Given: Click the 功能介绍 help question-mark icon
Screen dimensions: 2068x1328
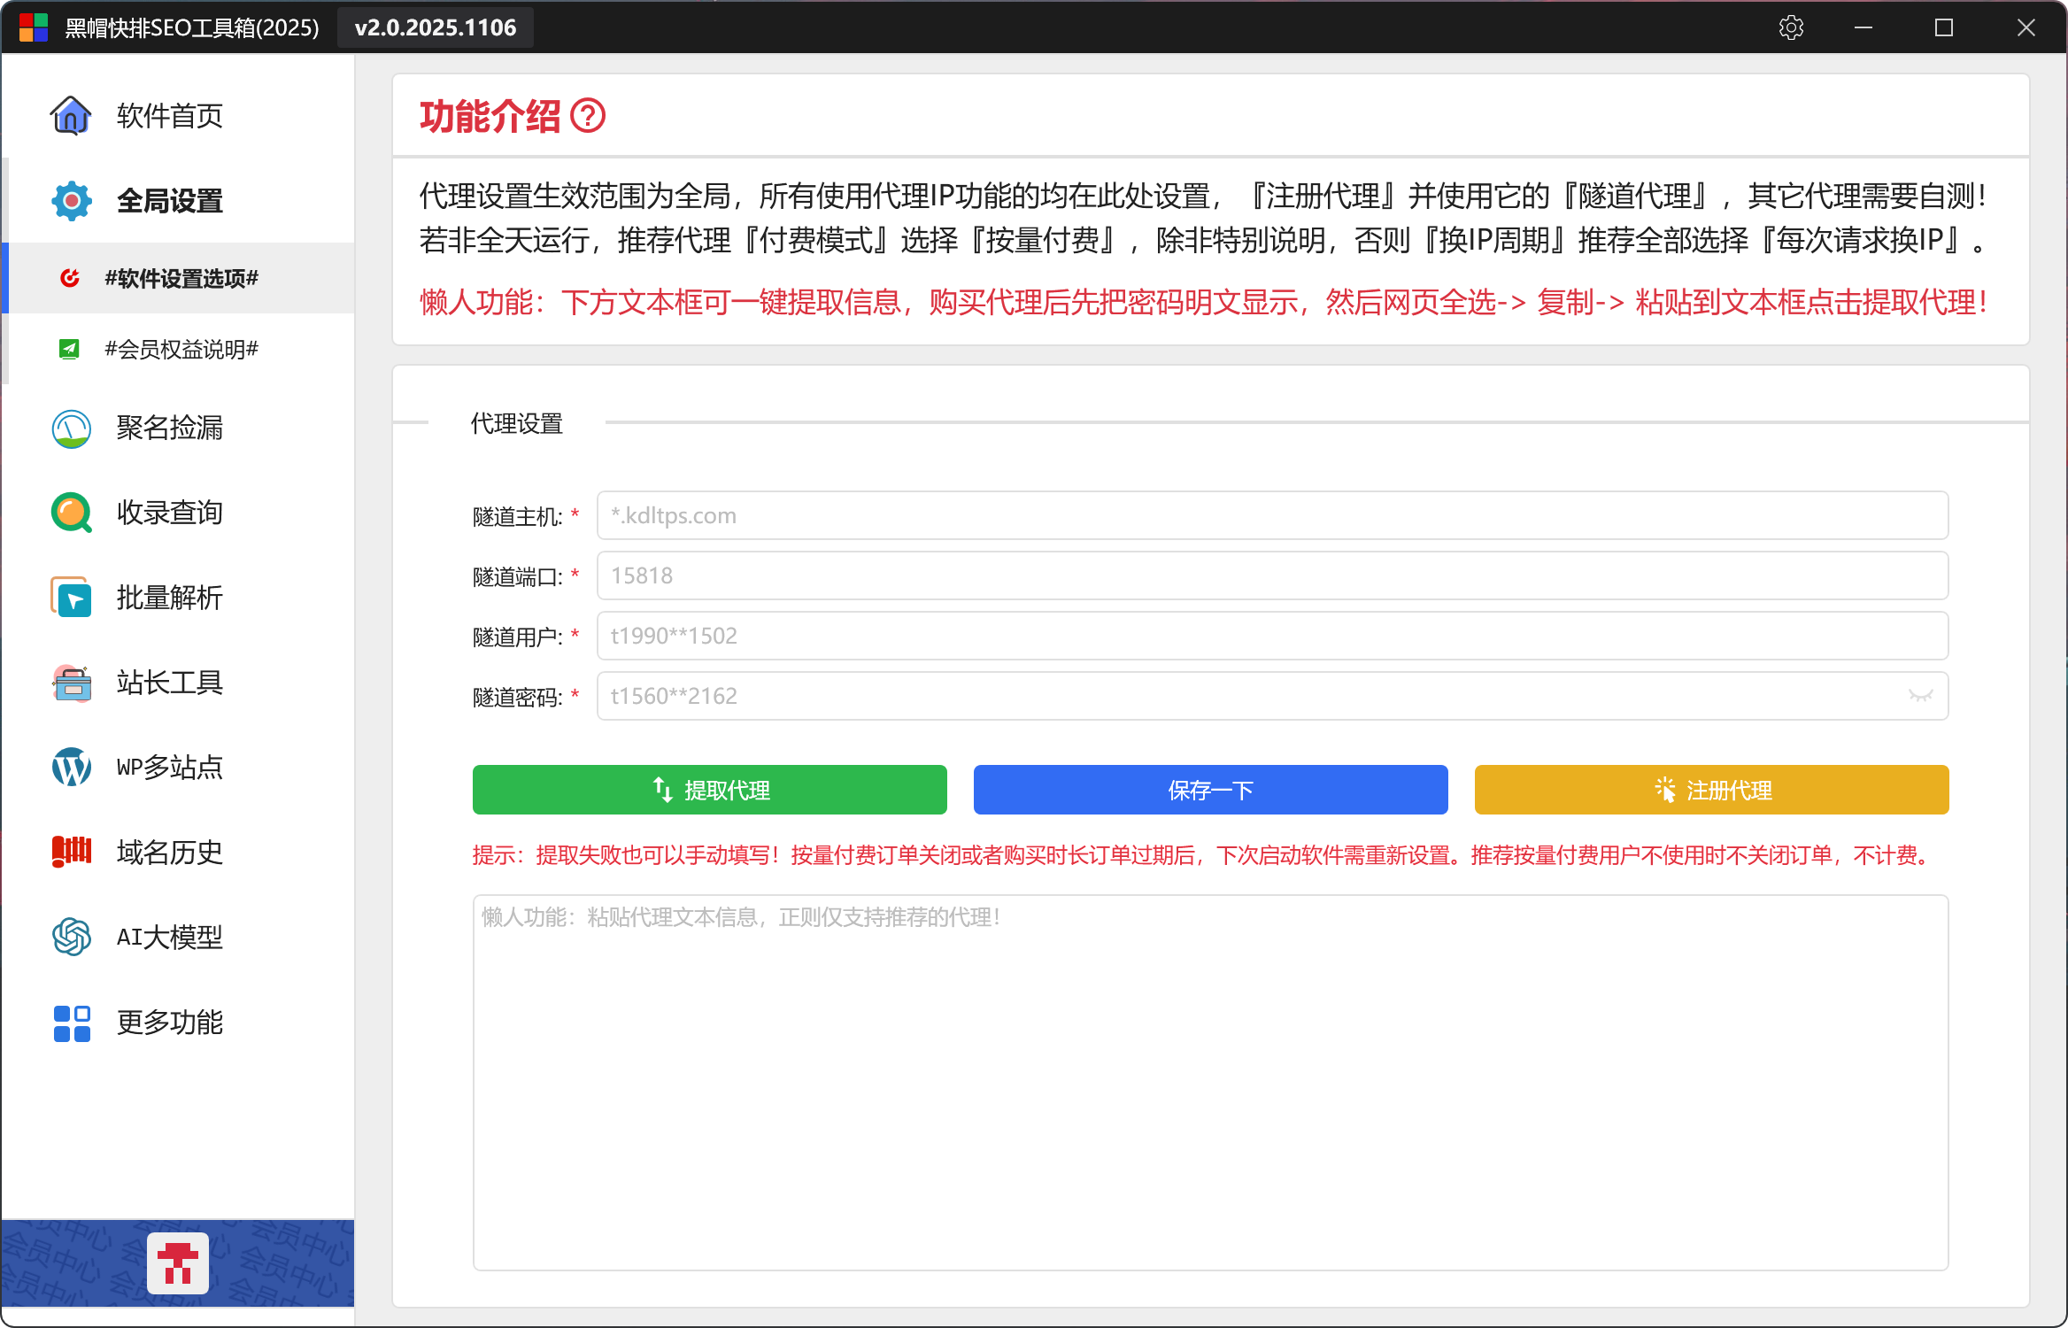Looking at the screenshot, I should [588, 116].
